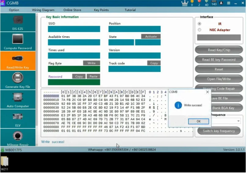Click the Position field
The width and height of the screenshot is (247, 174).
coord(135,29)
